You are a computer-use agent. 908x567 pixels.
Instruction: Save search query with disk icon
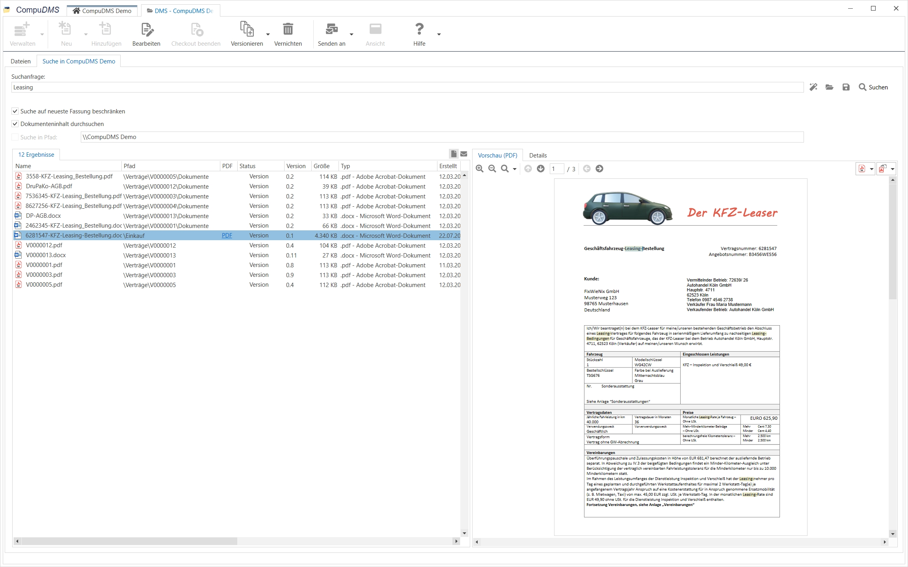[846, 87]
